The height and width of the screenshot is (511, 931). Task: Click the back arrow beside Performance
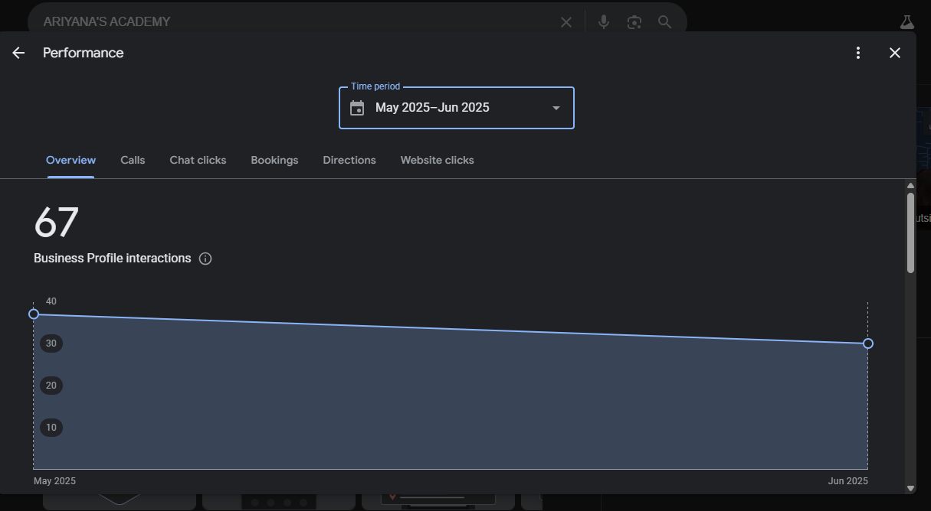point(18,53)
